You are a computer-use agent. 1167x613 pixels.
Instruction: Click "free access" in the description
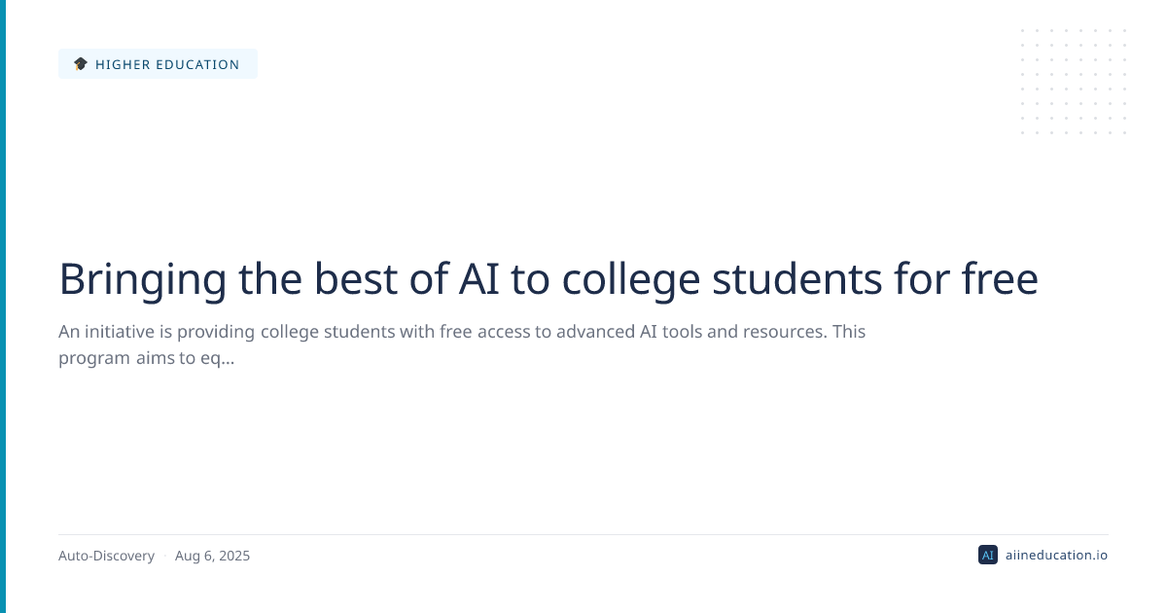click(x=488, y=332)
